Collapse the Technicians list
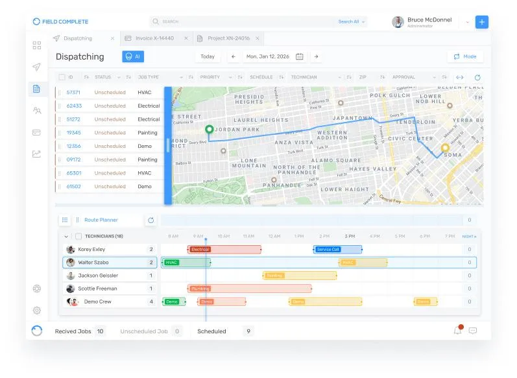 pos(66,236)
